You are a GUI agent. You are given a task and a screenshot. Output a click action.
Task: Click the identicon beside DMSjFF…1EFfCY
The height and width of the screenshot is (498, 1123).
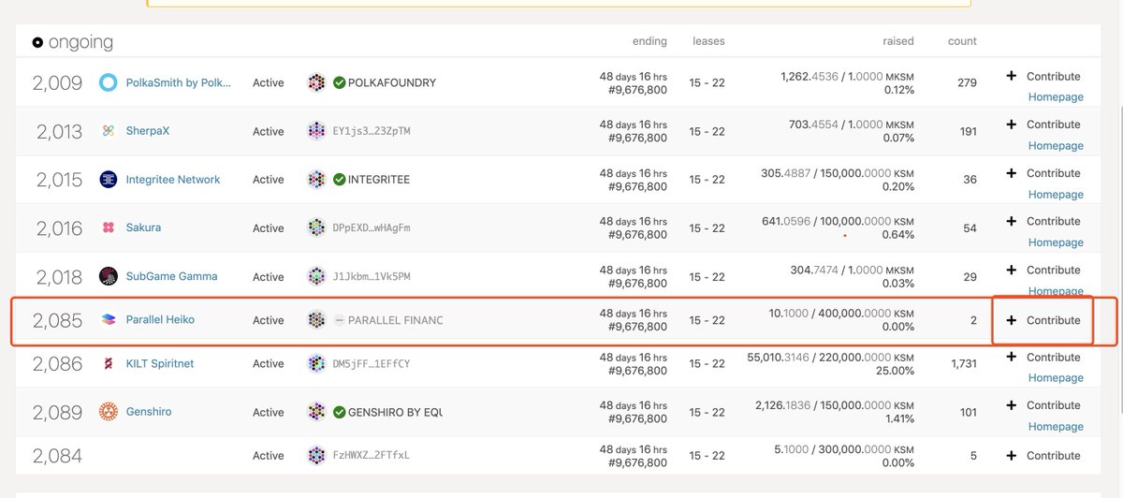[317, 363]
